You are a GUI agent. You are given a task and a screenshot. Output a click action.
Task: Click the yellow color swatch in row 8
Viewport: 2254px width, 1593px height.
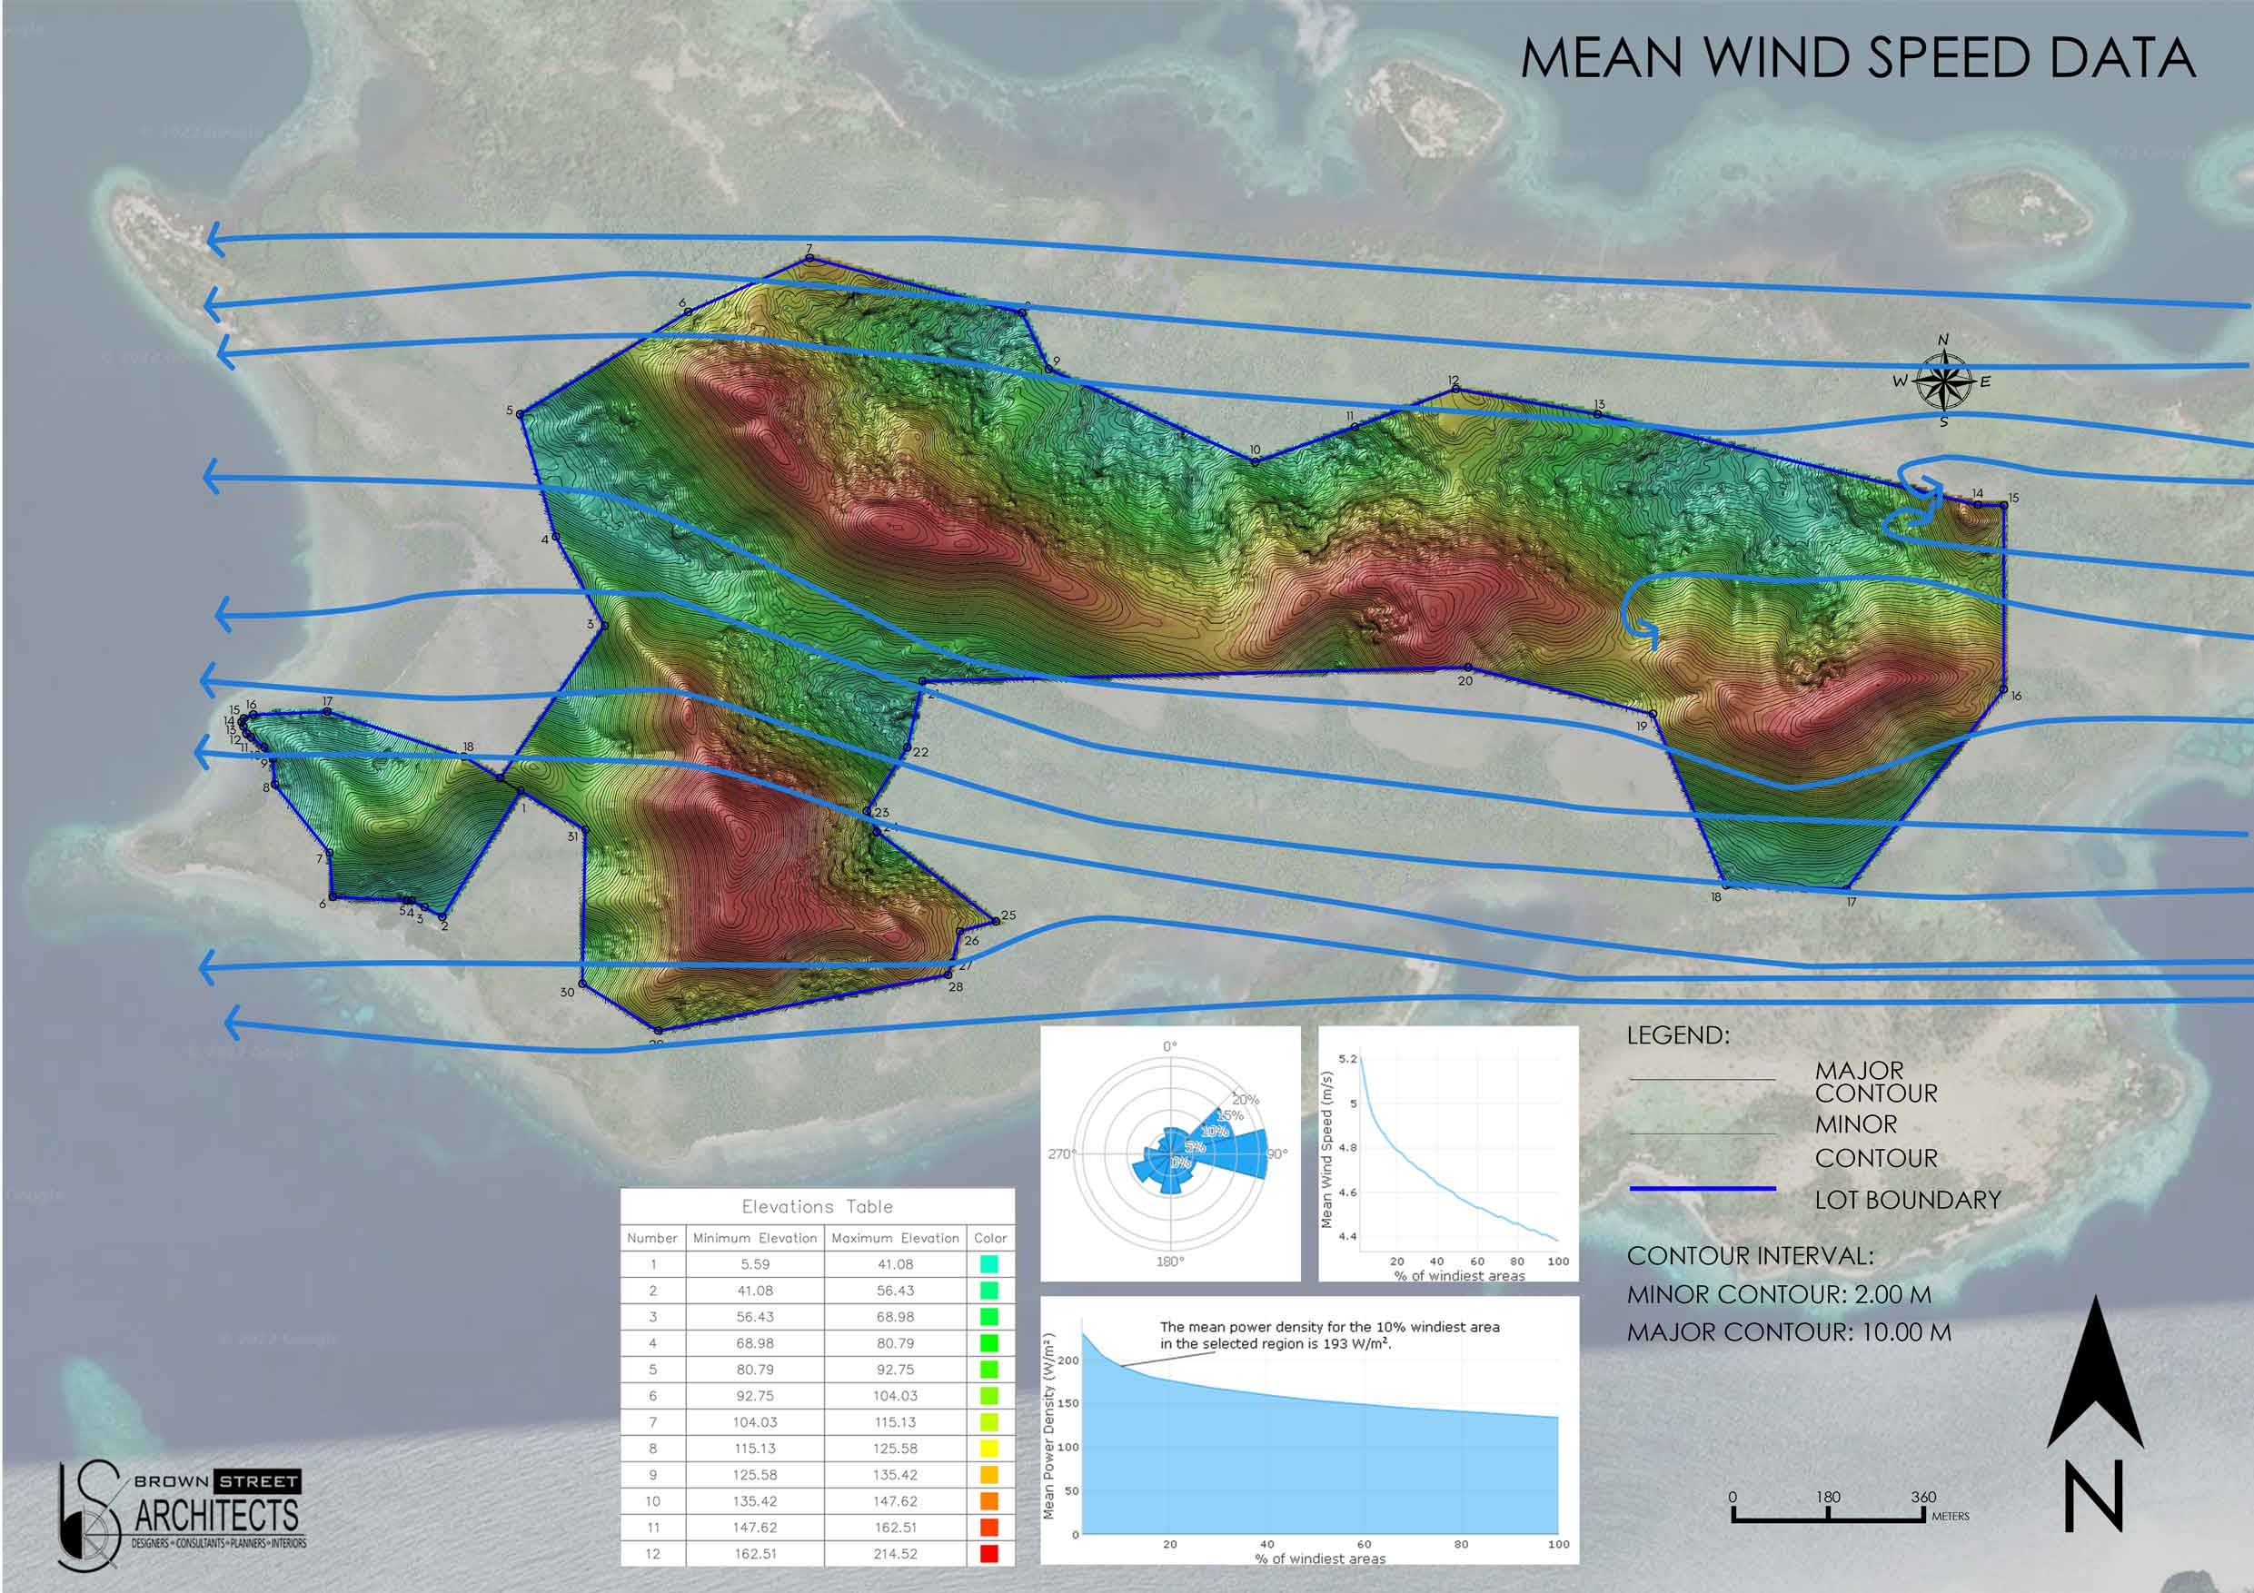tap(989, 1449)
